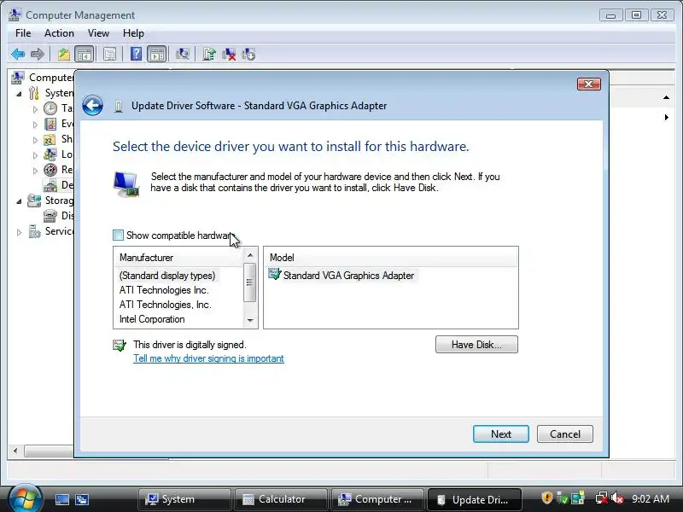Click Switch between windows quick launch icon
Image resolution: width=683 pixels, height=512 pixels.
82,499
